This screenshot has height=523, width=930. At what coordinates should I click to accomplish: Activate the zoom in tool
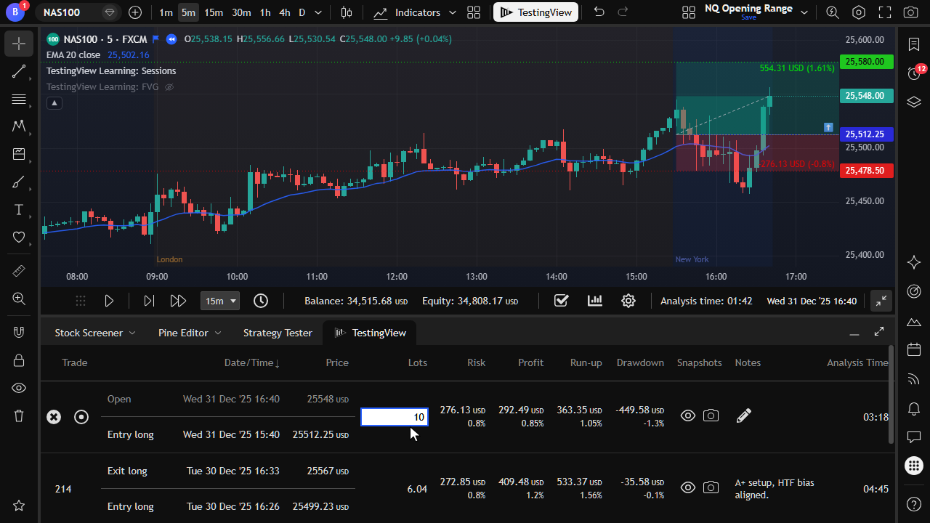pyautogui.click(x=19, y=299)
